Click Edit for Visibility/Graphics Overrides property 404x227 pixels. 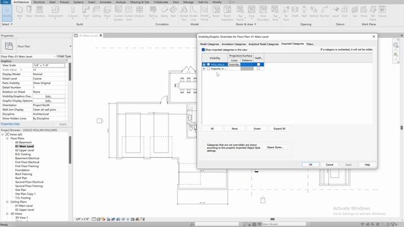point(49,96)
